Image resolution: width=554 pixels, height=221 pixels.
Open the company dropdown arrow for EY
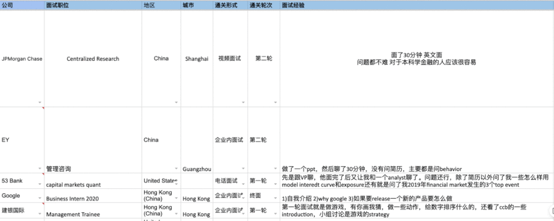40,169
